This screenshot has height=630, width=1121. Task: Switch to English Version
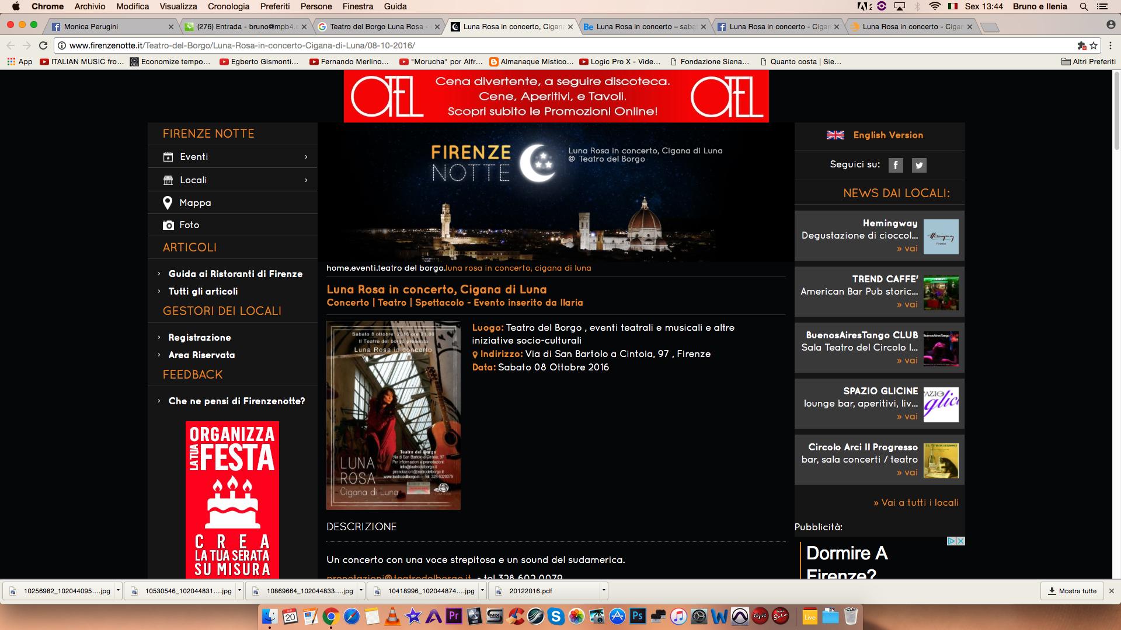click(888, 135)
